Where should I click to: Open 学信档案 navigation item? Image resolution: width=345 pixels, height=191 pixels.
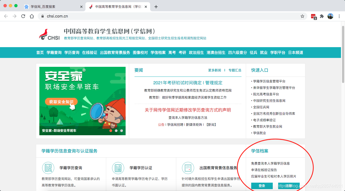[158, 53]
